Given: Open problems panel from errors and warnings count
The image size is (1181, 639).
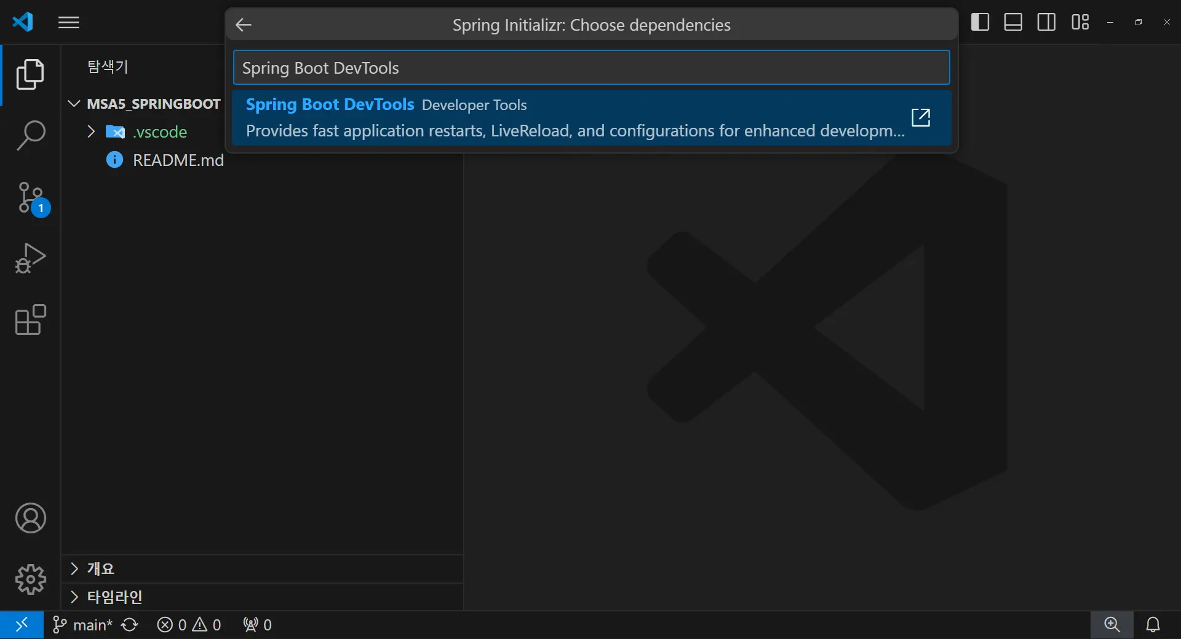Looking at the screenshot, I should (189, 625).
